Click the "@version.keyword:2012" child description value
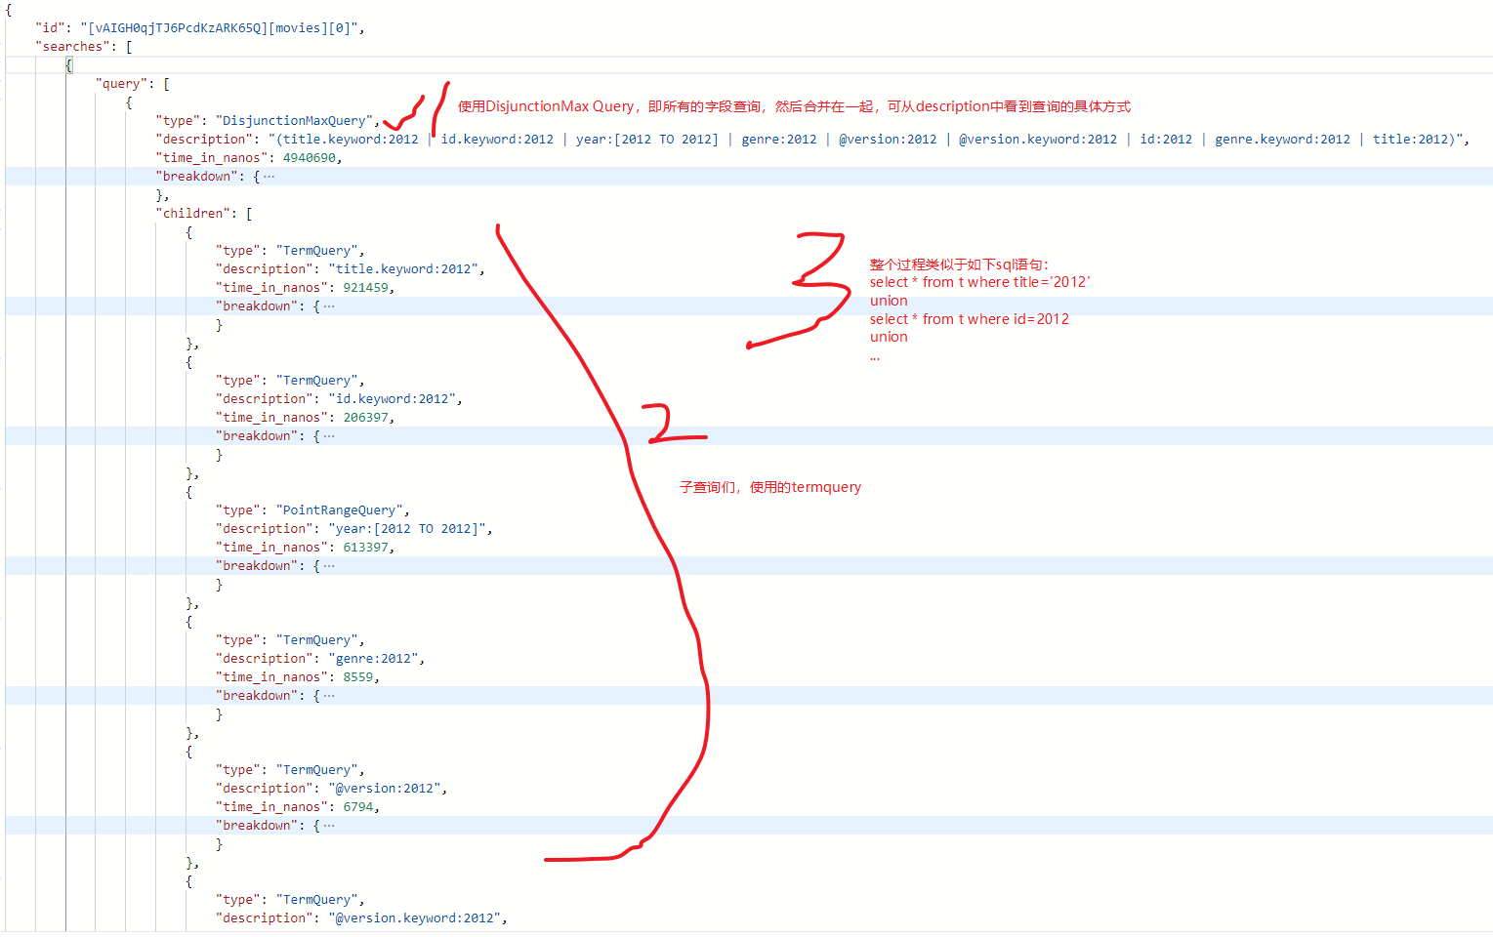The height and width of the screenshot is (937, 1493). pyautogui.click(x=414, y=918)
